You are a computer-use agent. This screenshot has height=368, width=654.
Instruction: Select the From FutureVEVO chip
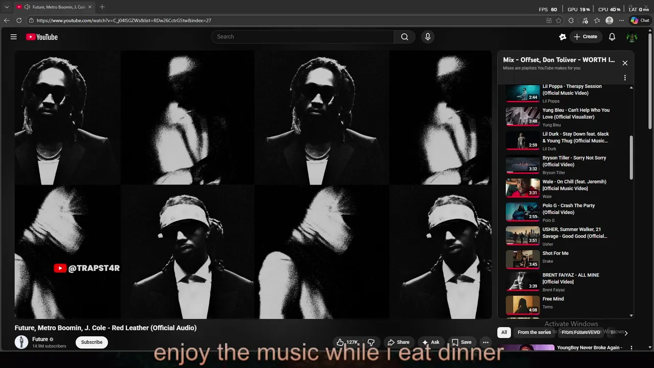581,332
